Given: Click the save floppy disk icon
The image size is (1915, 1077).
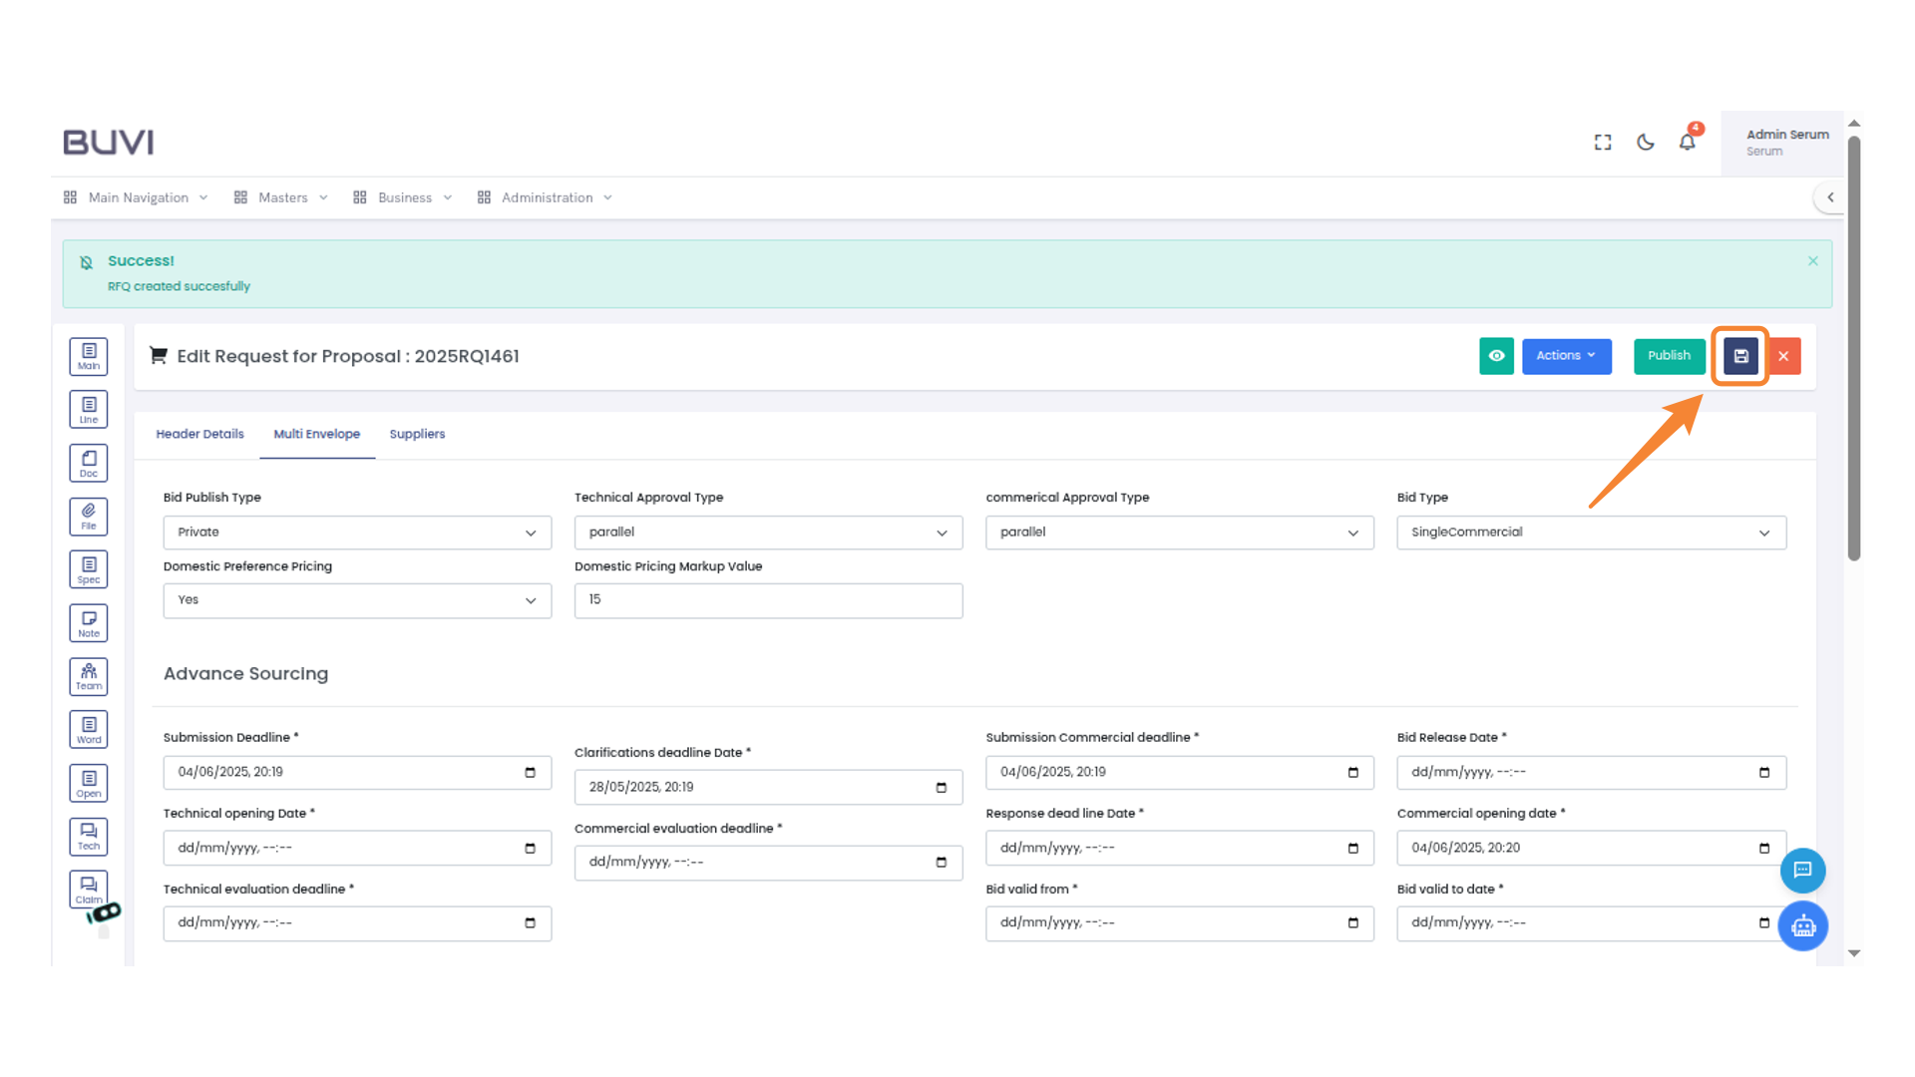Looking at the screenshot, I should point(1740,356).
